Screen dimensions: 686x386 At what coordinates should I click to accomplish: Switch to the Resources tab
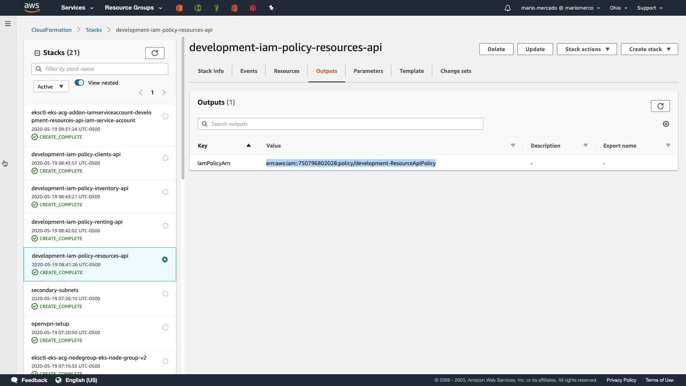(287, 71)
